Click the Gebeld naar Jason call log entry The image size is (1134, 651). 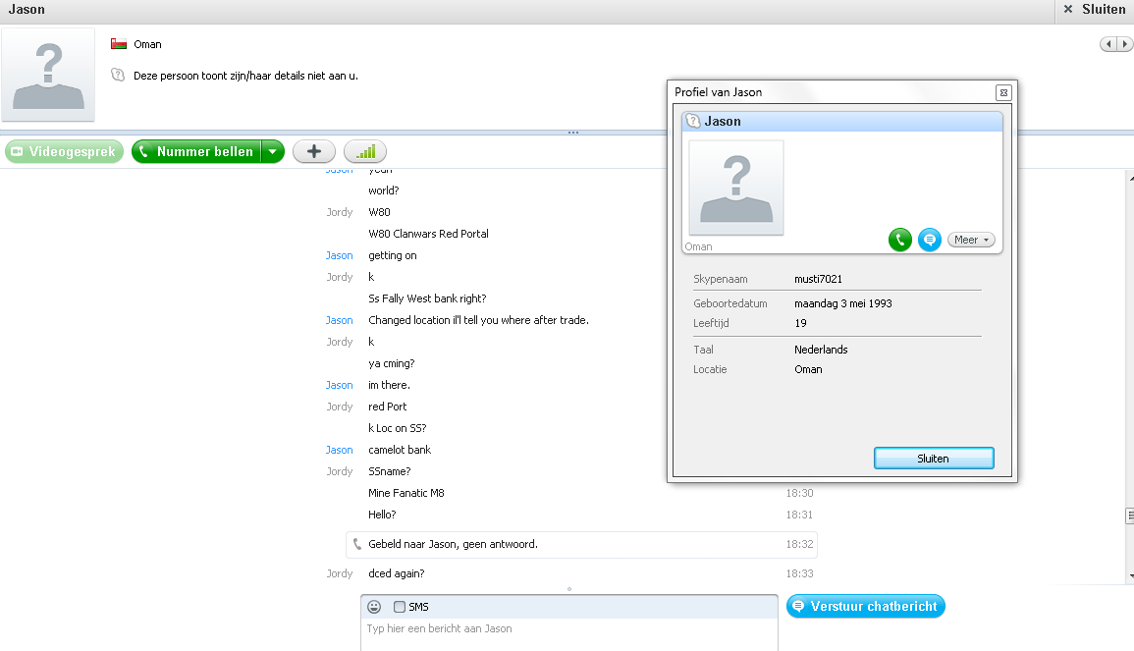[581, 545]
